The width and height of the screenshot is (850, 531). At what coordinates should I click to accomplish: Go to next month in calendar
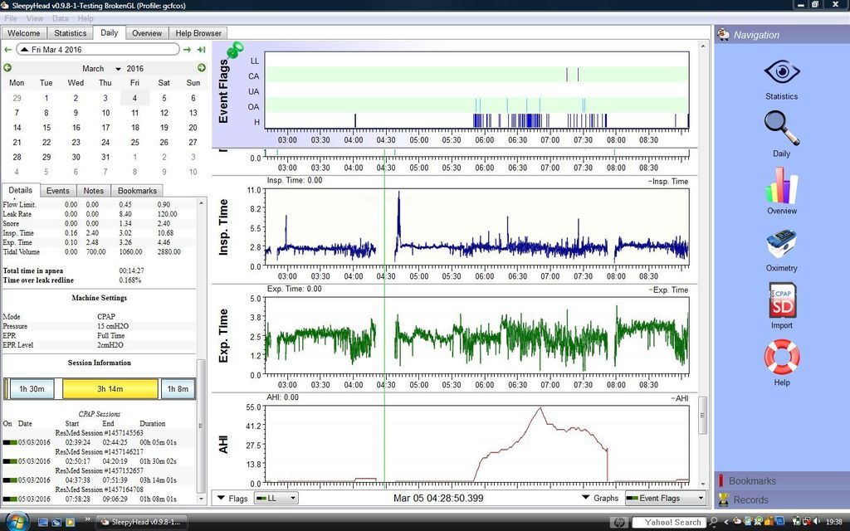pos(202,68)
